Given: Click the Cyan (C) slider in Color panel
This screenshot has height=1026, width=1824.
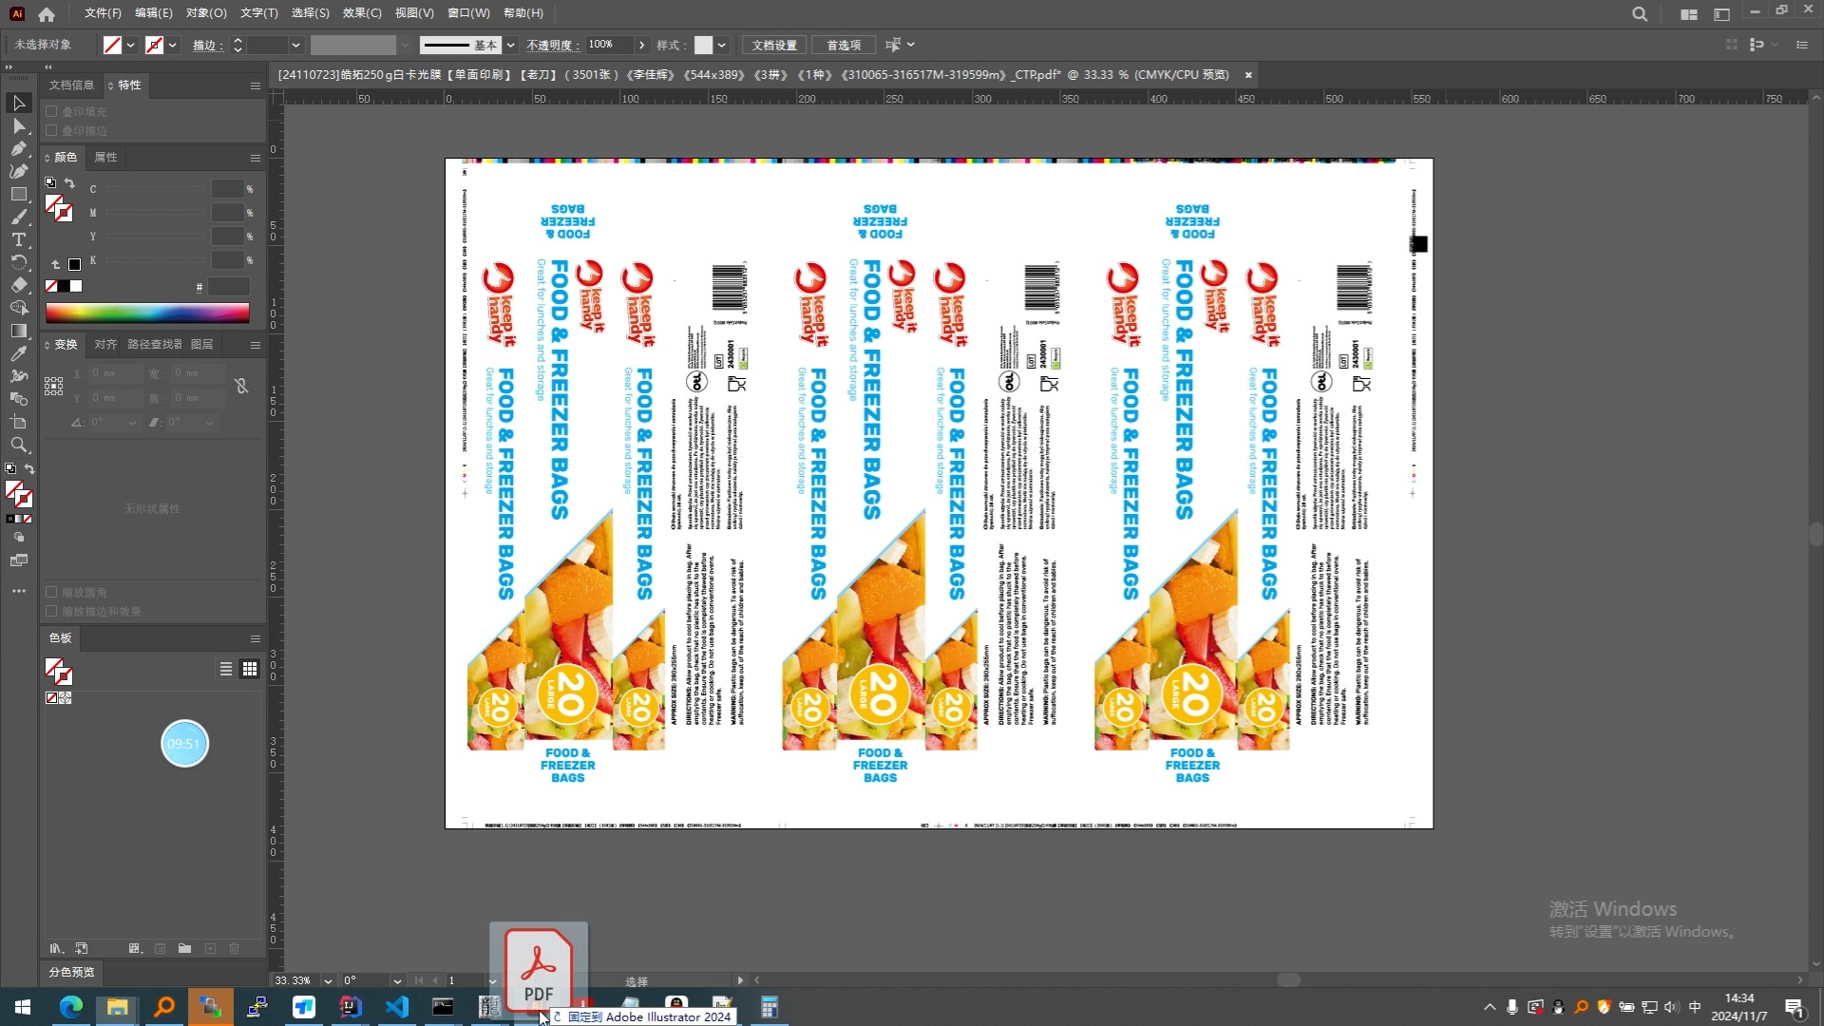Looking at the screenshot, I should (x=157, y=189).
